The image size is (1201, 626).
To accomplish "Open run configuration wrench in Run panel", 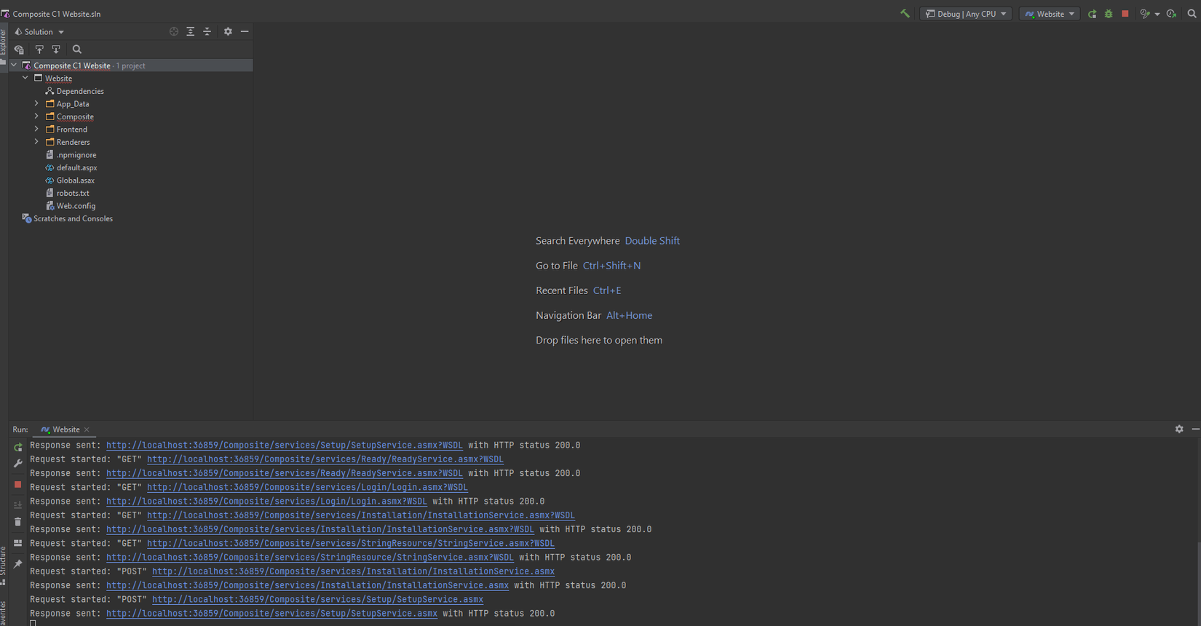I will point(18,464).
